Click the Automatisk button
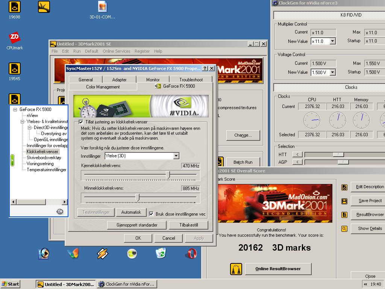Image resolution: width=385 pixels, height=289 pixels. (131, 212)
